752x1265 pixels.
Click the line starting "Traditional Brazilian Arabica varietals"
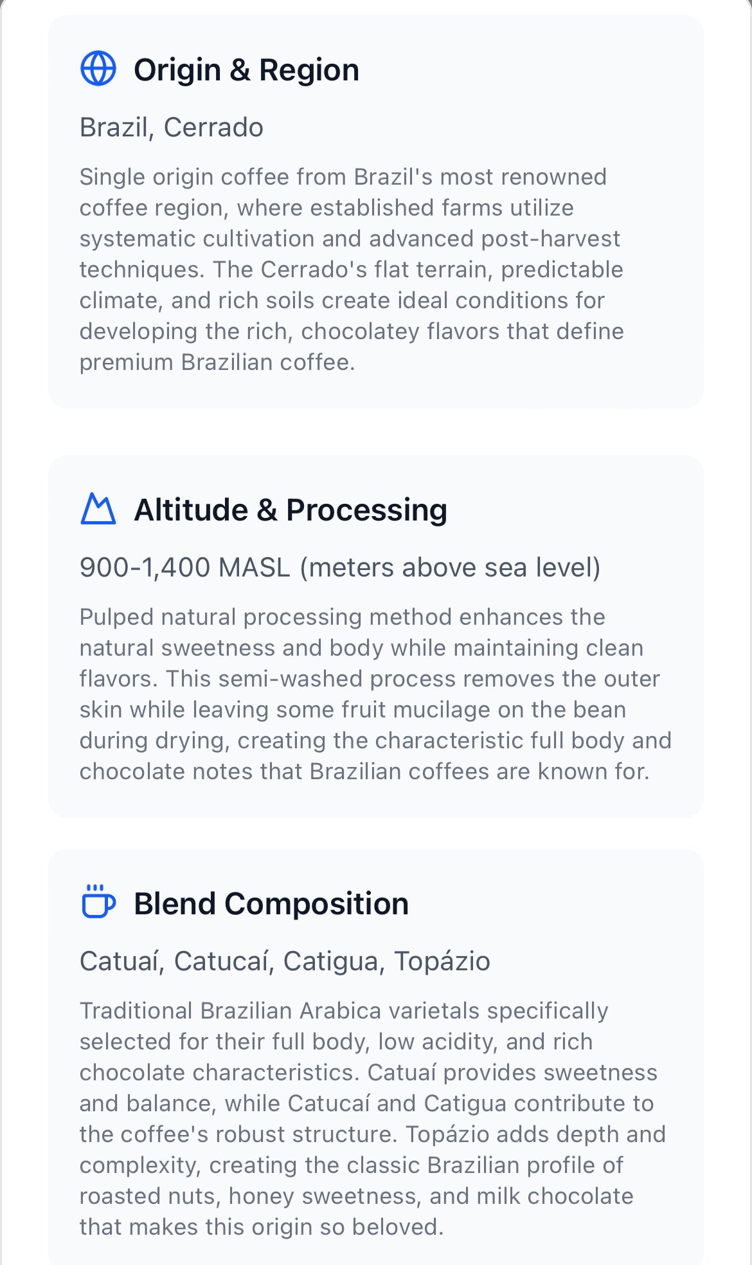343,1011
